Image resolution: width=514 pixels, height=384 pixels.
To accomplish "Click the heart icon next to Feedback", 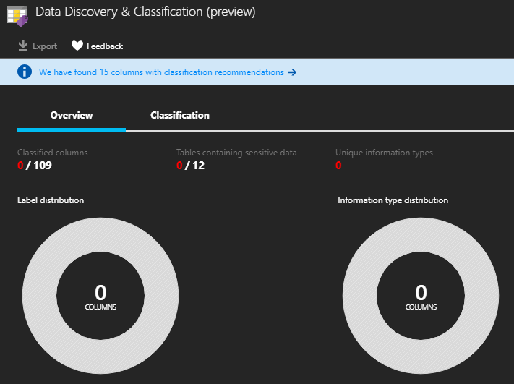I will pyautogui.click(x=77, y=46).
